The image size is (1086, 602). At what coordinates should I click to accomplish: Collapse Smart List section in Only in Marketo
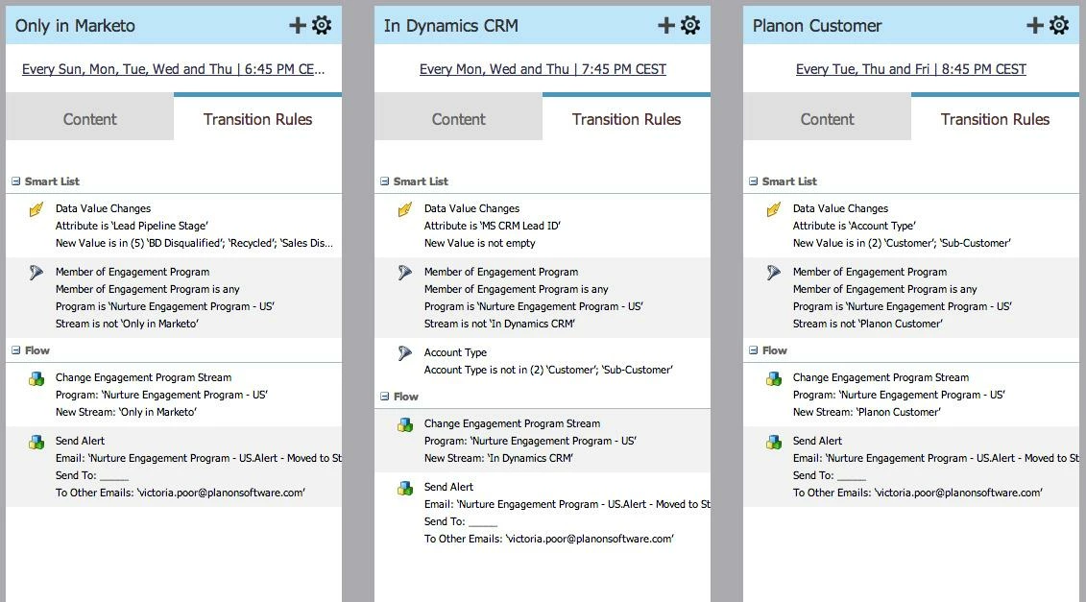coord(16,181)
